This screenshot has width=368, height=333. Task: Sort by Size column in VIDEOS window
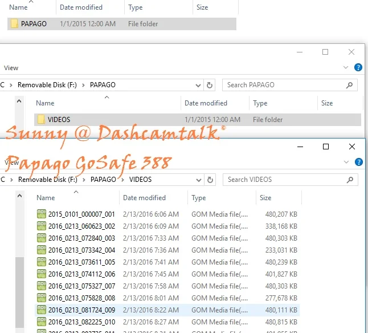coord(265,198)
